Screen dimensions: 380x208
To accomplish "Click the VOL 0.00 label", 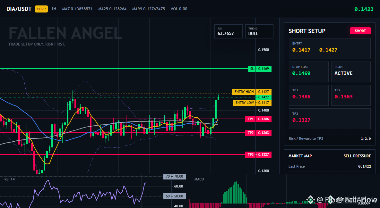I will pos(179,9).
